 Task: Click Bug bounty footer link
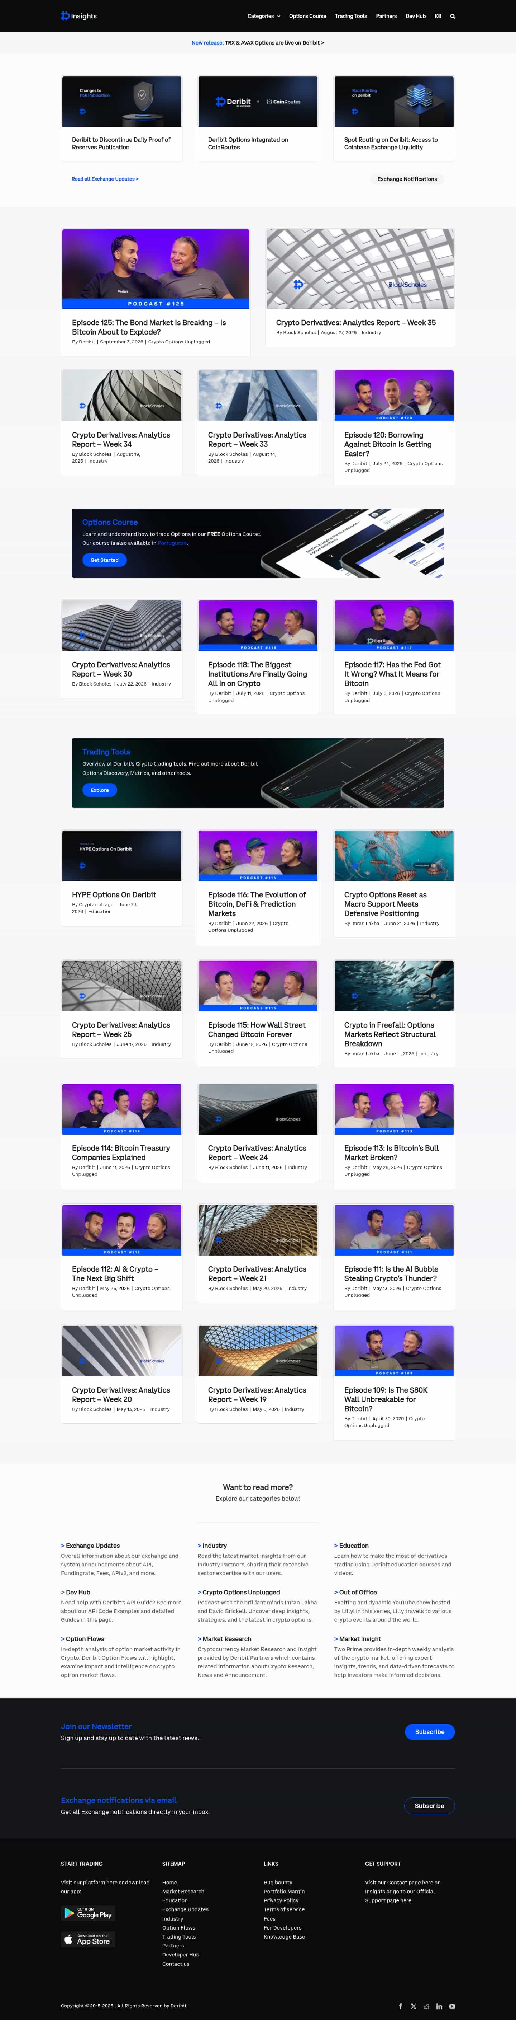(x=278, y=1883)
